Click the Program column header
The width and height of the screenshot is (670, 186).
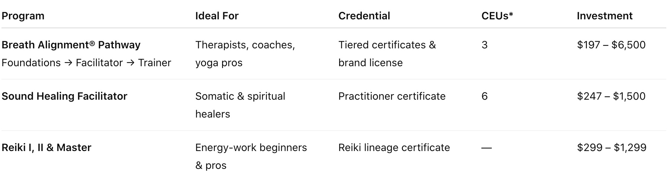pos(23,16)
